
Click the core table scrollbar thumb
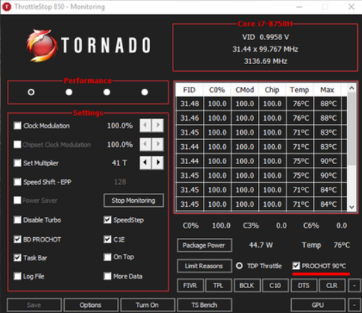352,129
